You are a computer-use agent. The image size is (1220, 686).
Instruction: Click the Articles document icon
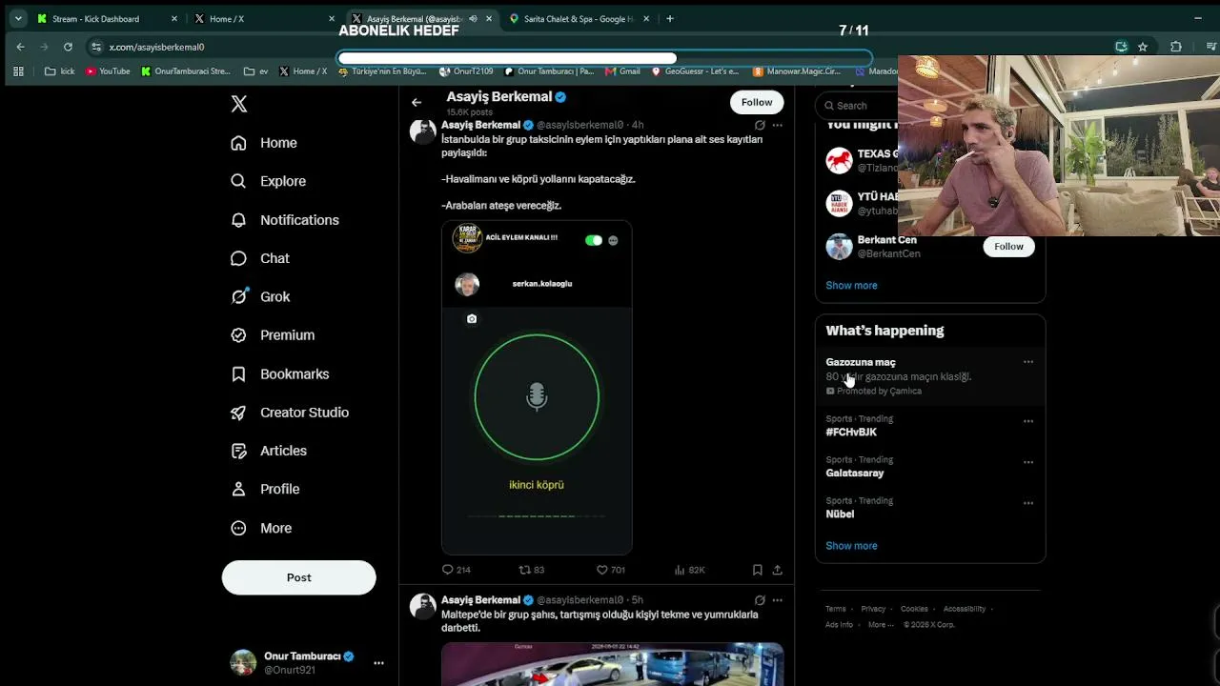tap(239, 451)
